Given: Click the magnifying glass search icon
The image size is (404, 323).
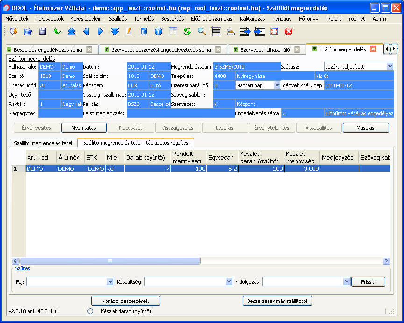Looking at the screenshot, I should (x=202, y=31).
